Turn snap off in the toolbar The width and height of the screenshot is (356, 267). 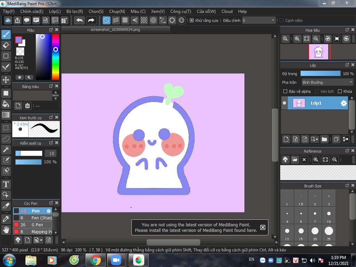point(106,21)
